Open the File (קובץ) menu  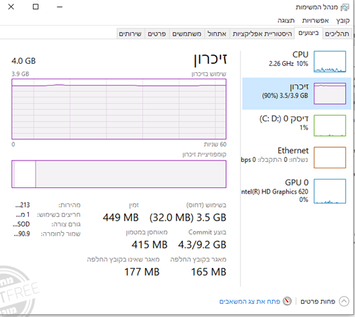[343, 20]
